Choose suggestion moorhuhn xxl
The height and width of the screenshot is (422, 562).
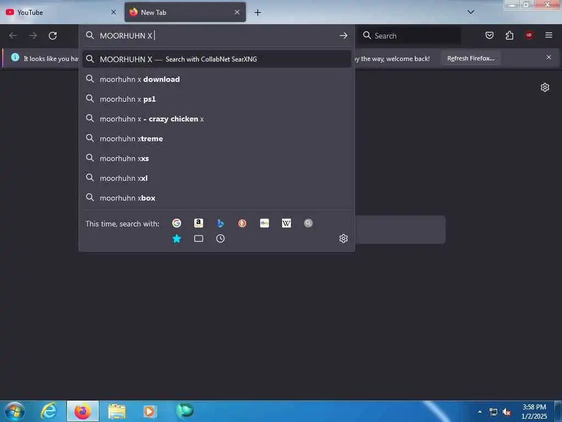pyautogui.click(x=216, y=178)
